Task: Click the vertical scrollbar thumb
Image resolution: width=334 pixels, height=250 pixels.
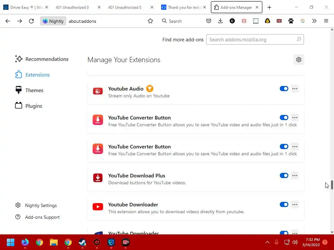Action: [332, 185]
